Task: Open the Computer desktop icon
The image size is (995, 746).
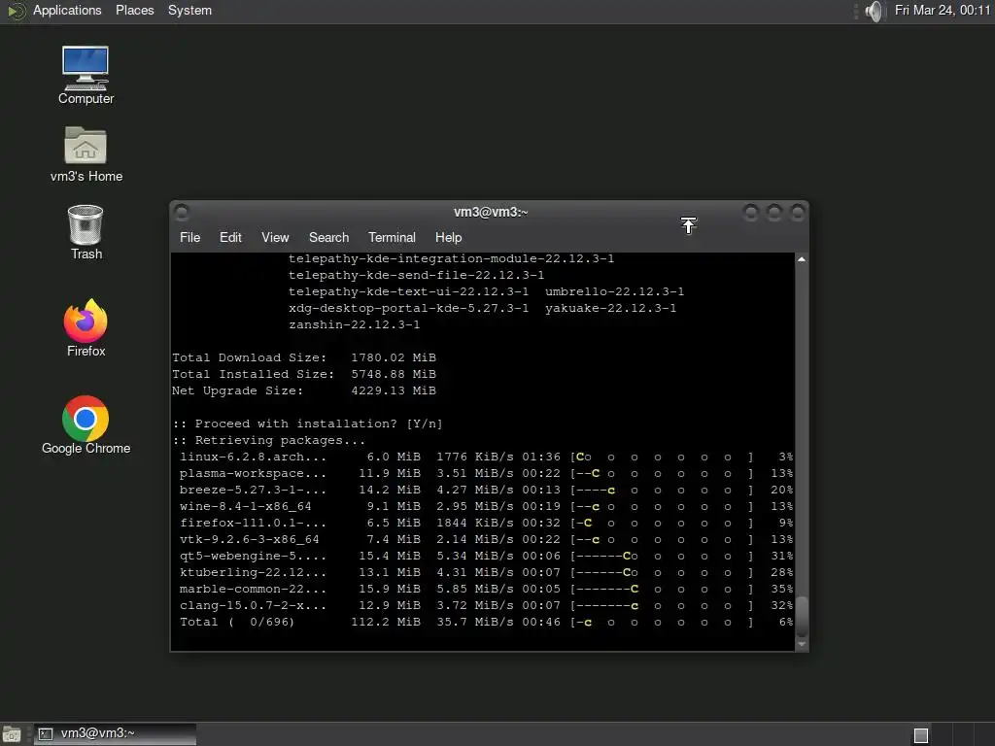Action: [86, 75]
